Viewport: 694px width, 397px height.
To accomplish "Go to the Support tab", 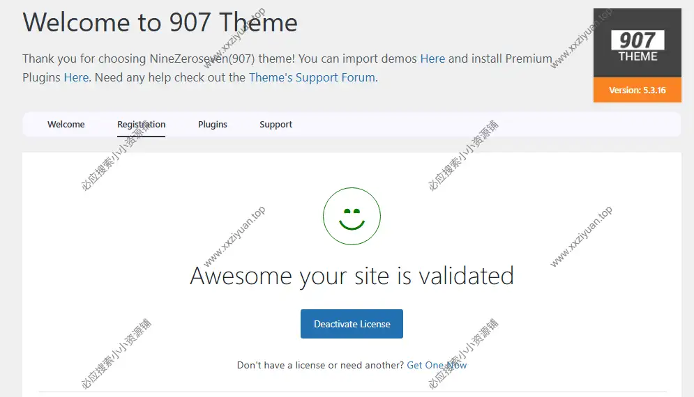I will tap(276, 125).
